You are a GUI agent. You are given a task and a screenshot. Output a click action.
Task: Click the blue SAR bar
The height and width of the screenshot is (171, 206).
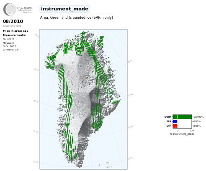175,121
